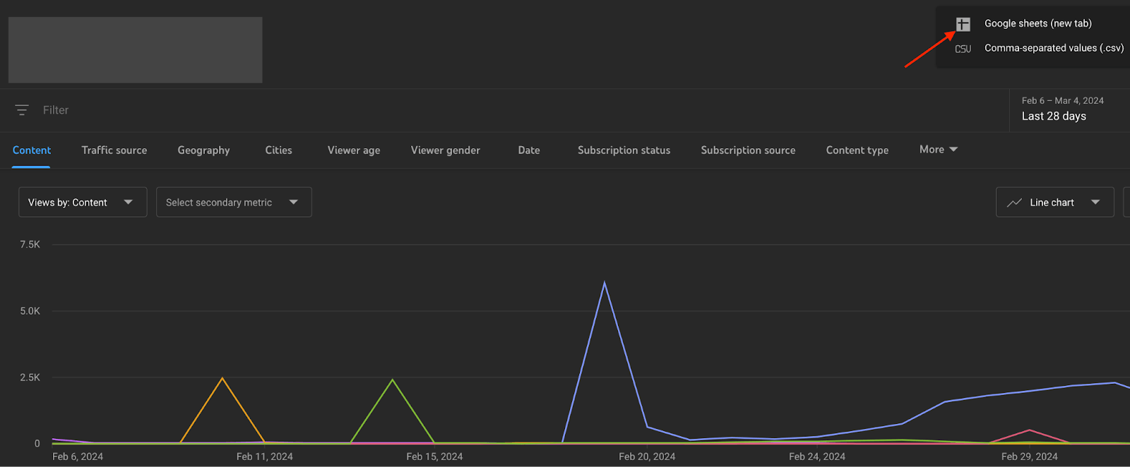Switch to the Traffic source tab
Viewport: 1130px width, 467px height.
pos(114,150)
